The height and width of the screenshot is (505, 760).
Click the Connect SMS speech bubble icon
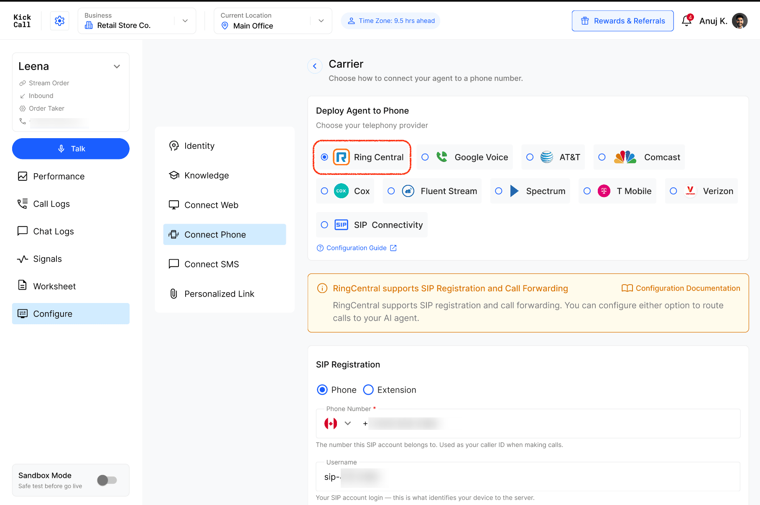tap(174, 264)
